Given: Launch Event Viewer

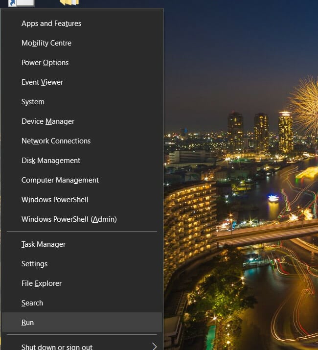Looking at the screenshot, I should point(82,82).
